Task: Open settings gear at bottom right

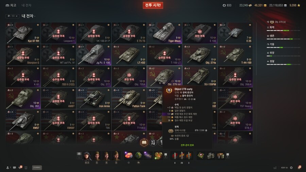Action: 291,168
